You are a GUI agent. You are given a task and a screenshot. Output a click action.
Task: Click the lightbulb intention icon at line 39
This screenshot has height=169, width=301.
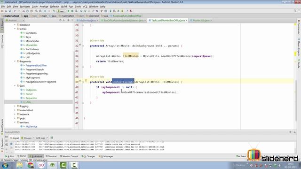click(x=86, y=81)
